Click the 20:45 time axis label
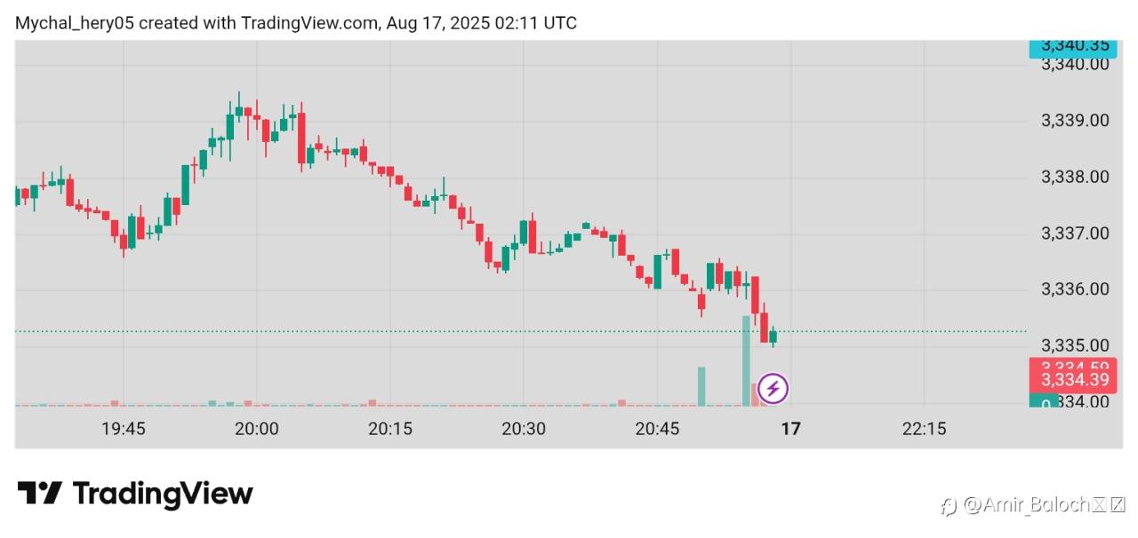 pos(657,430)
